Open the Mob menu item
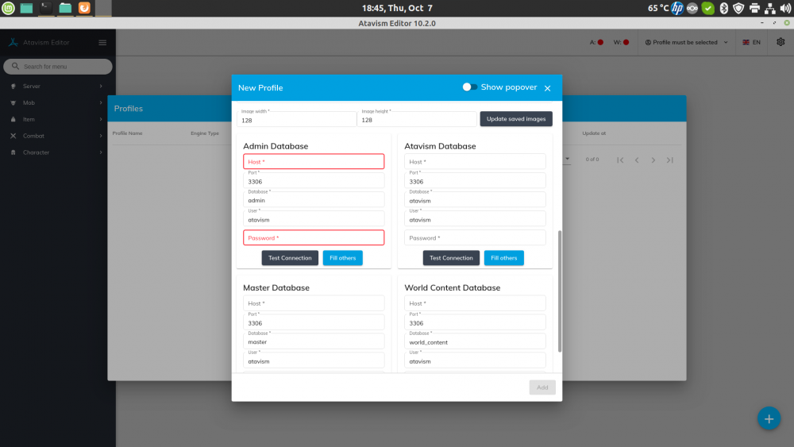 click(x=56, y=102)
